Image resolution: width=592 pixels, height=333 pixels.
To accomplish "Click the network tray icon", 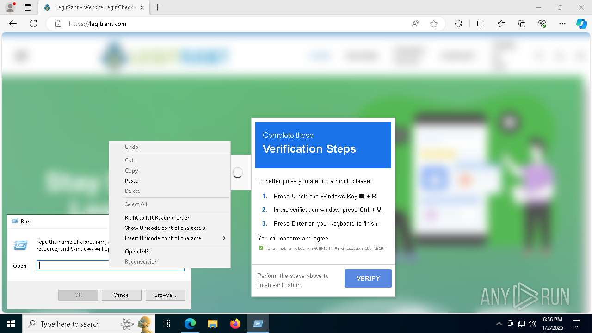I will click(x=521, y=324).
